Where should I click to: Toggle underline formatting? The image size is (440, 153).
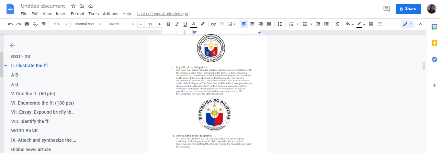(x=185, y=24)
